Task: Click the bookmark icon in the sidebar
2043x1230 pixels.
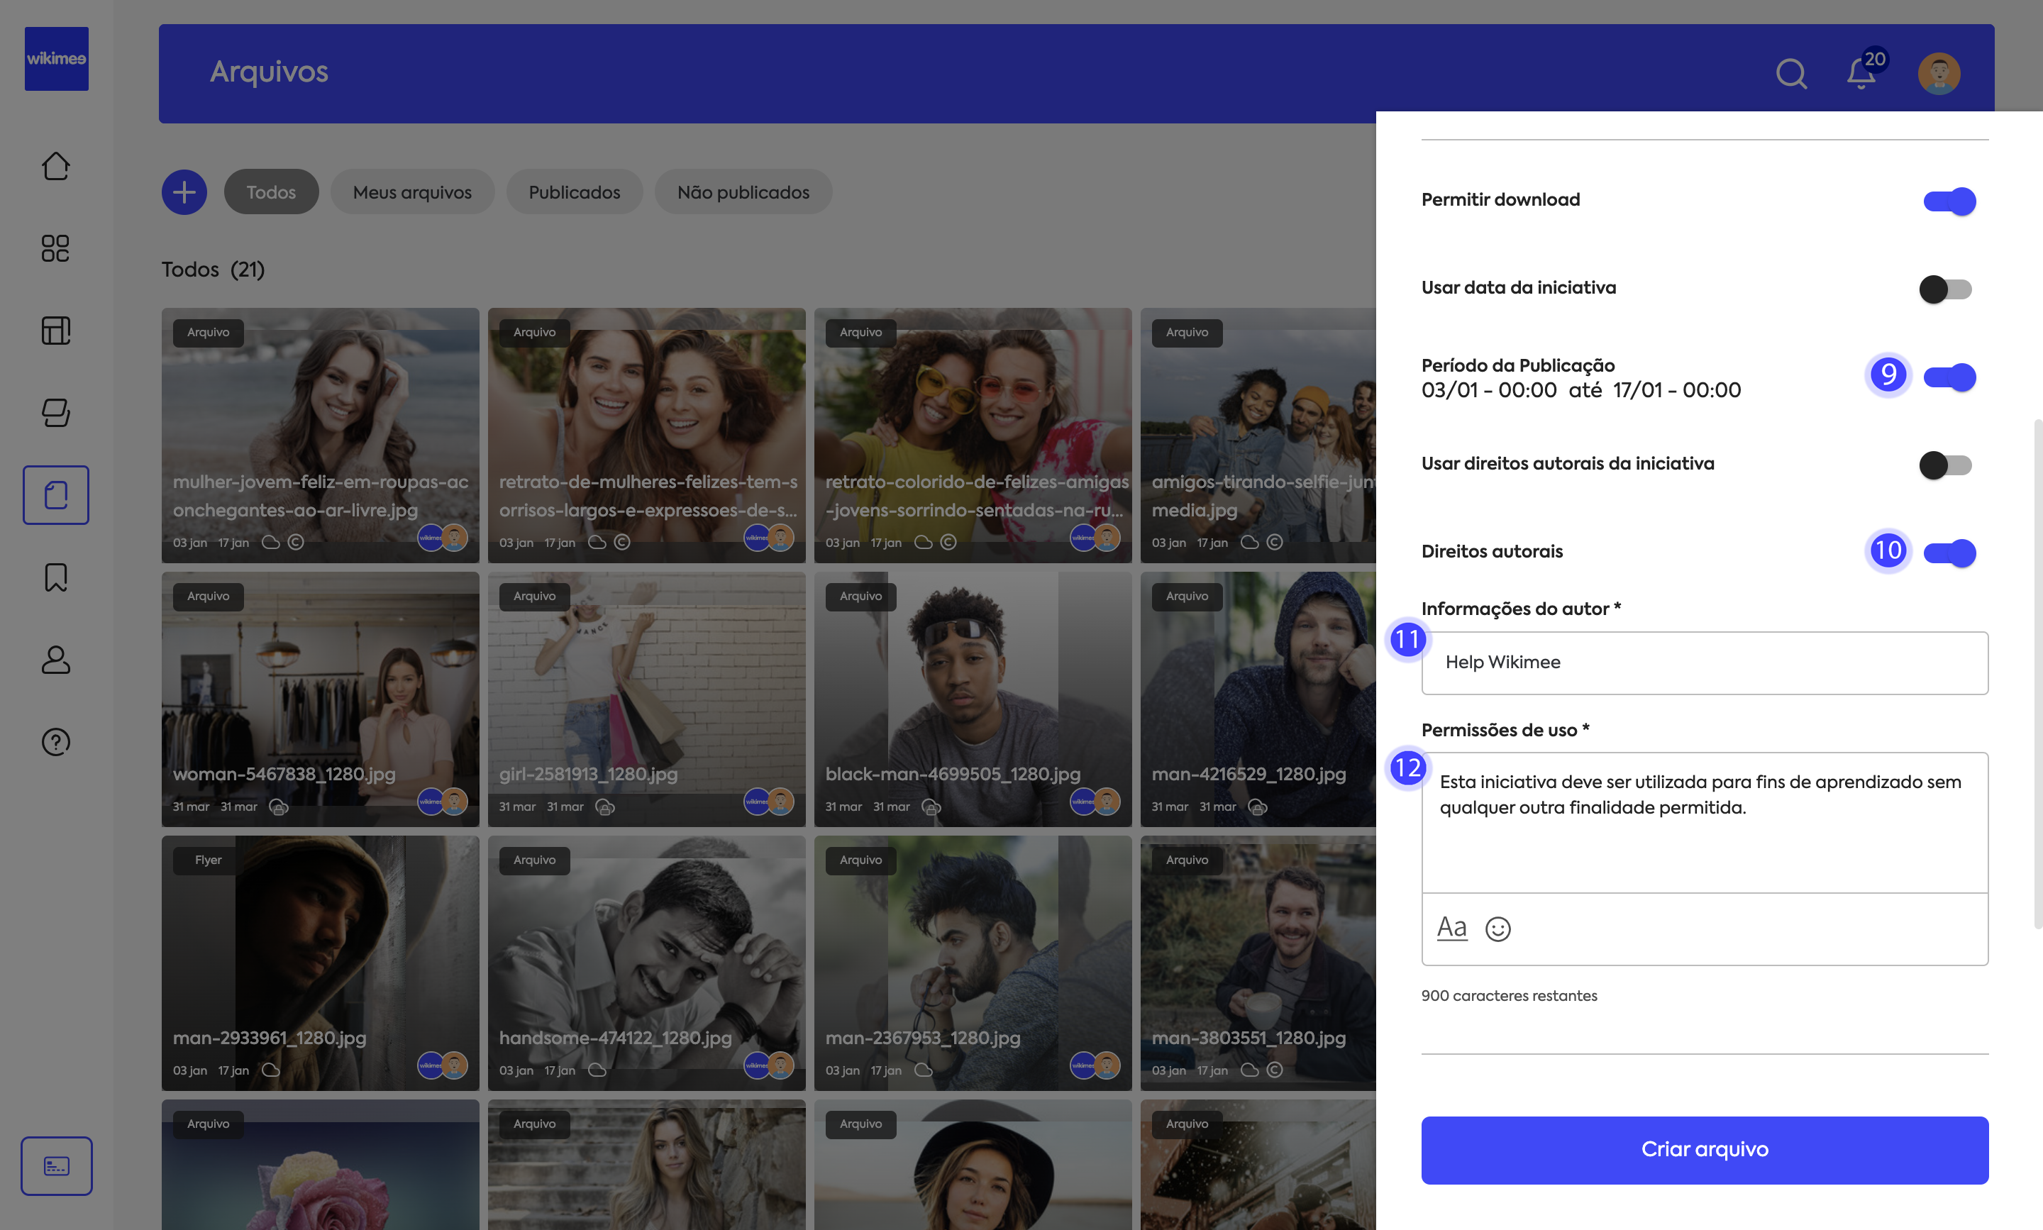Action: pyautogui.click(x=55, y=577)
